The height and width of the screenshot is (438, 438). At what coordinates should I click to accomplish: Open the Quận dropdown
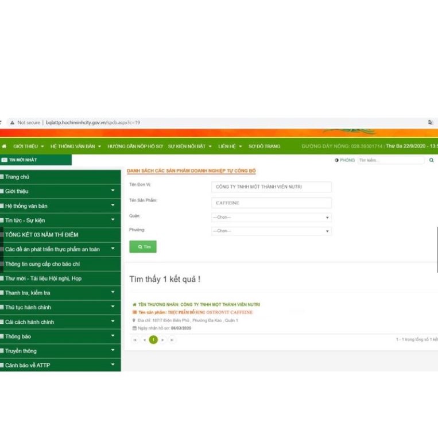pyautogui.click(x=271, y=218)
